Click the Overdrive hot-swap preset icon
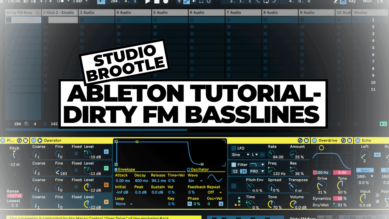 click(343, 140)
